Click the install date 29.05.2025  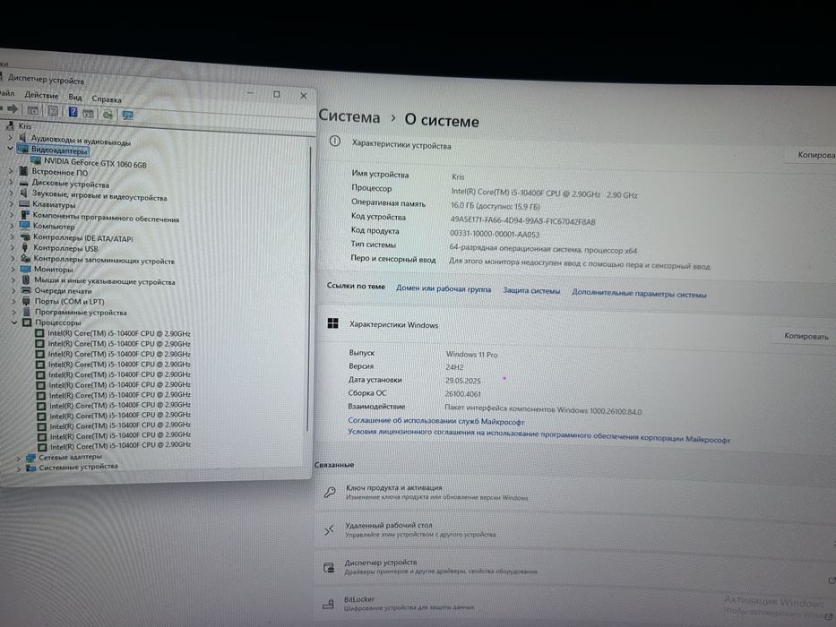click(462, 381)
